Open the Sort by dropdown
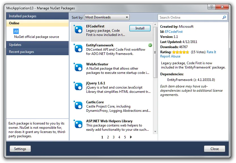Viewport: 236px width, 163px height. point(107,17)
